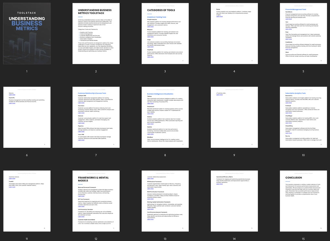Click Learn more under Operational Efficiency Matrix
Image resolution: width=330 pixels, height=241 pixels.
[219, 185]
